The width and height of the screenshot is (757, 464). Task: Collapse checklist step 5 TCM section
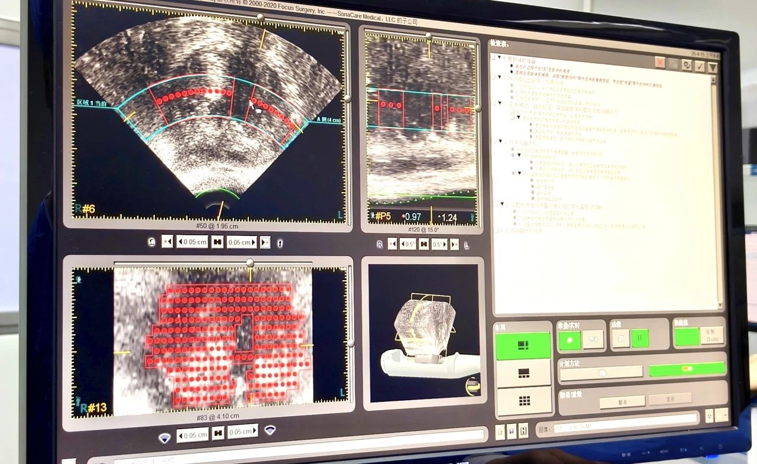(502, 205)
